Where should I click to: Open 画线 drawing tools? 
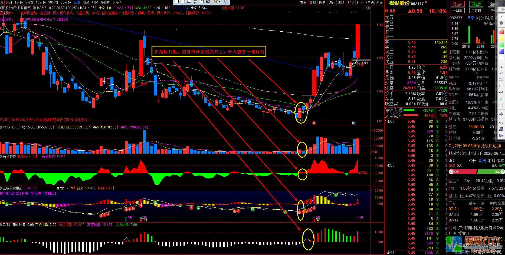(x=341, y=2)
